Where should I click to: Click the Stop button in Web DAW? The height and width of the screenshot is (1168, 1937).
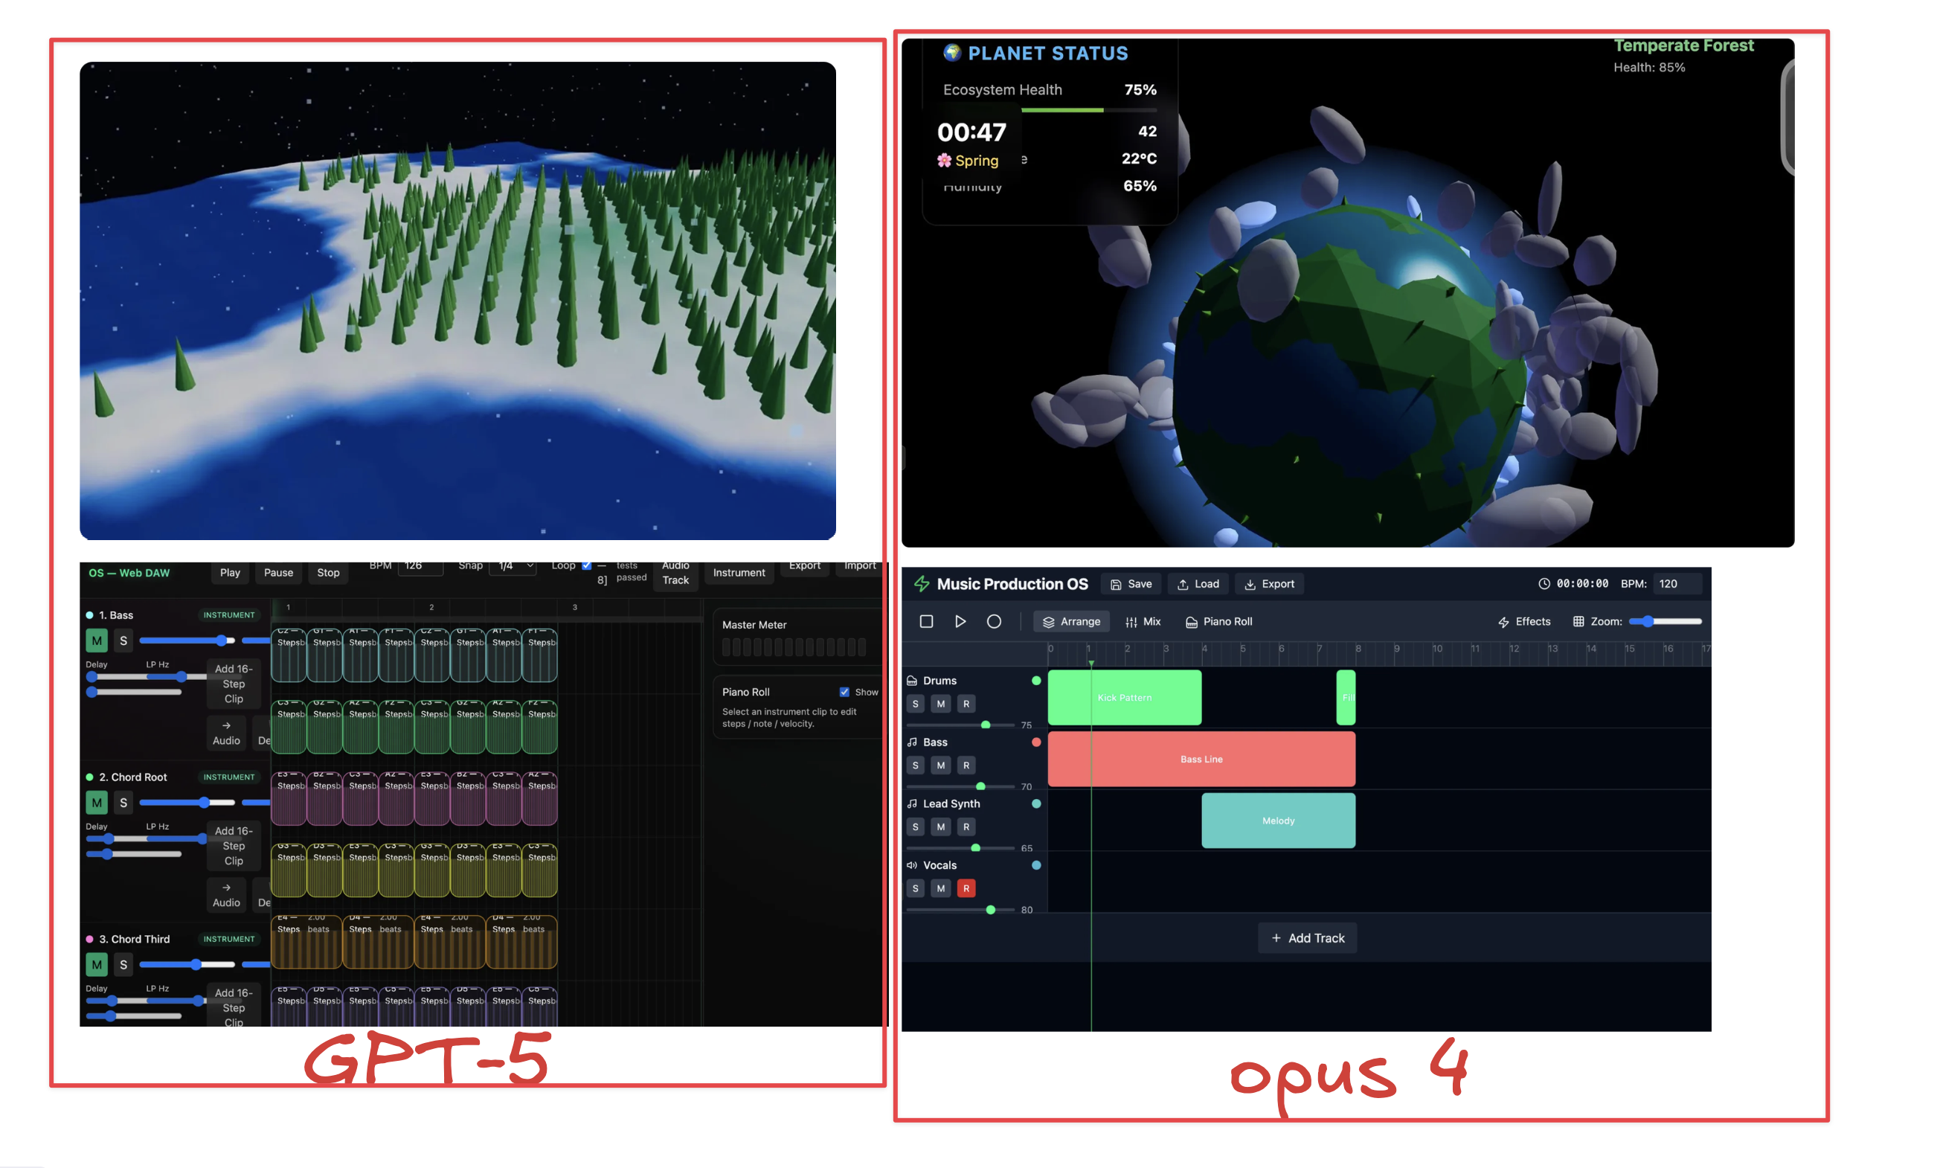pos(329,573)
